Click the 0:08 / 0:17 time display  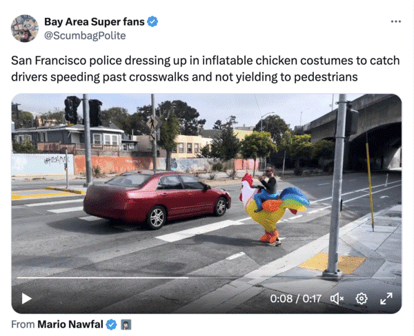pyautogui.click(x=296, y=299)
